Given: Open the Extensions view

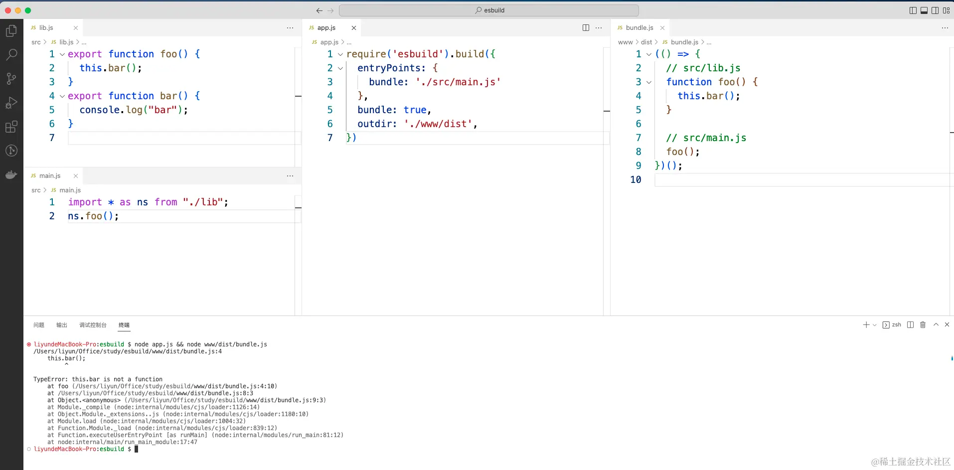Looking at the screenshot, I should [11, 127].
